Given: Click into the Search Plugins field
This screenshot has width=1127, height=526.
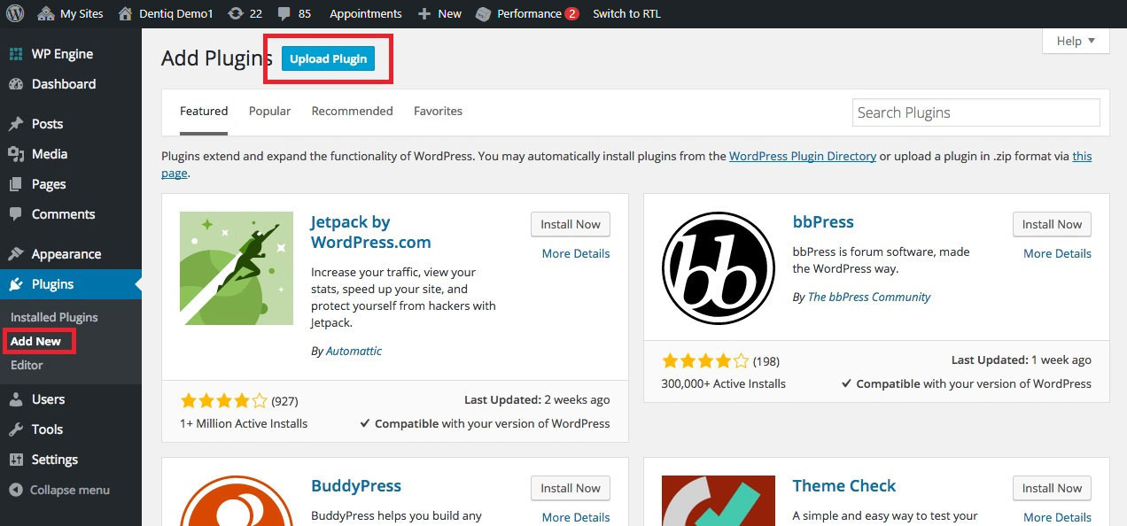Looking at the screenshot, I should coord(975,112).
